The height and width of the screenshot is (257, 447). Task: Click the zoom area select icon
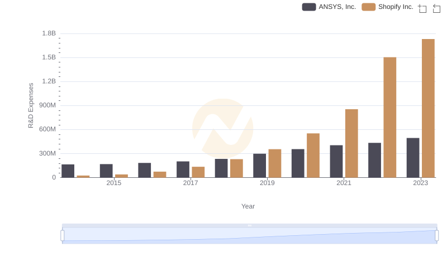pyautogui.click(x=422, y=8)
